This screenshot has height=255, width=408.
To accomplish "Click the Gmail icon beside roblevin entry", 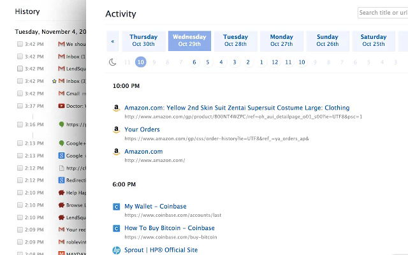I will 61,242.
